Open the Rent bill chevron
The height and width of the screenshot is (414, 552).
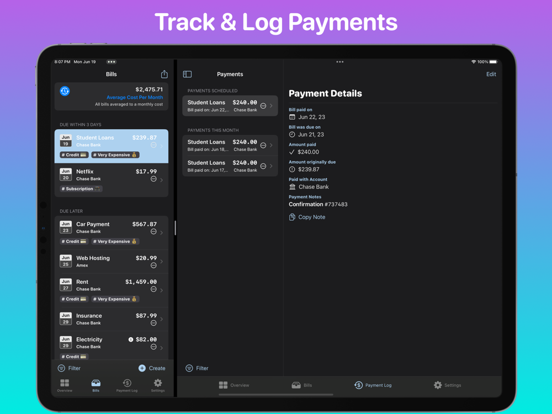(x=162, y=290)
